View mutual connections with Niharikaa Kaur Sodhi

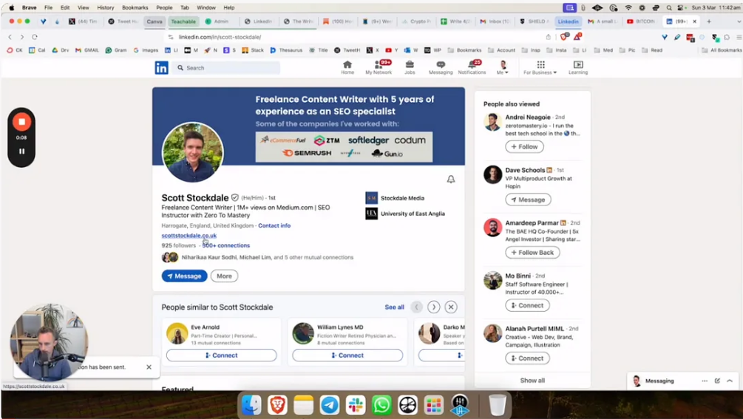click(x=258, y=257)
